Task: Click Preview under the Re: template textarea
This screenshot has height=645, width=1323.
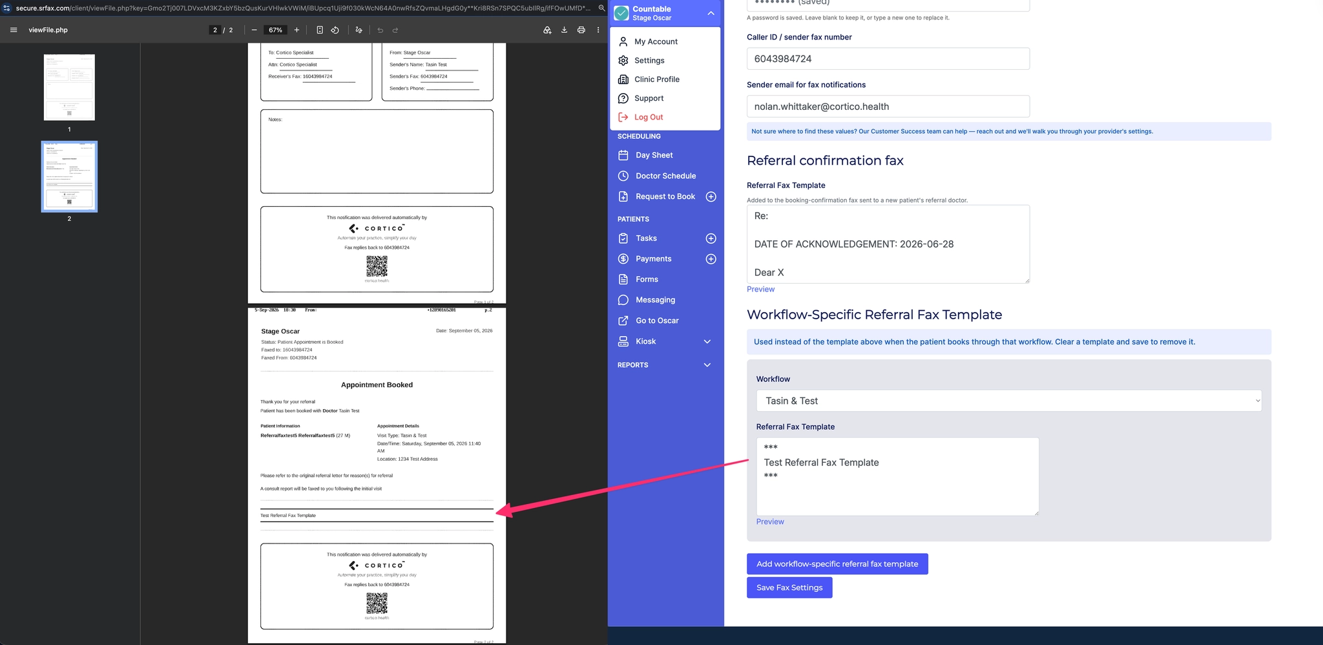Action: pos(760,289)
